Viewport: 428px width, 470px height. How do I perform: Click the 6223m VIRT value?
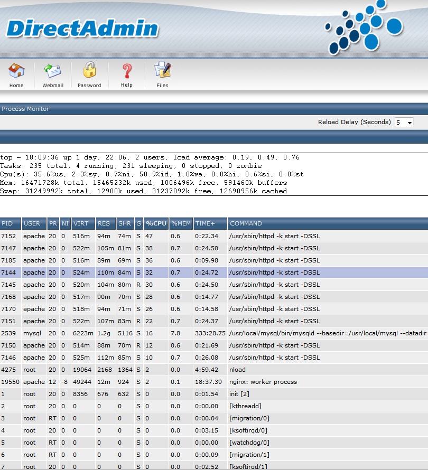coord(83,333)
